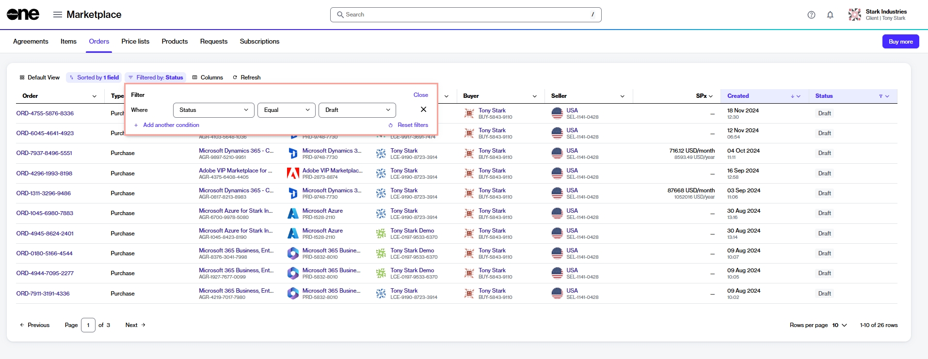This screenshot has width=928, height=359.
Task: Go to the Previous page
Action: point(34,325)
